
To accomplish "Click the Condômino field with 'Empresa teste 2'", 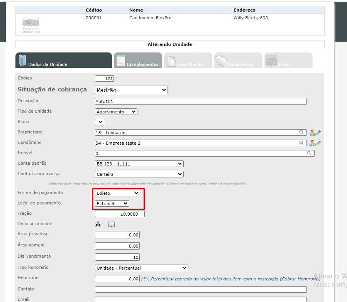I will [201, 143].
